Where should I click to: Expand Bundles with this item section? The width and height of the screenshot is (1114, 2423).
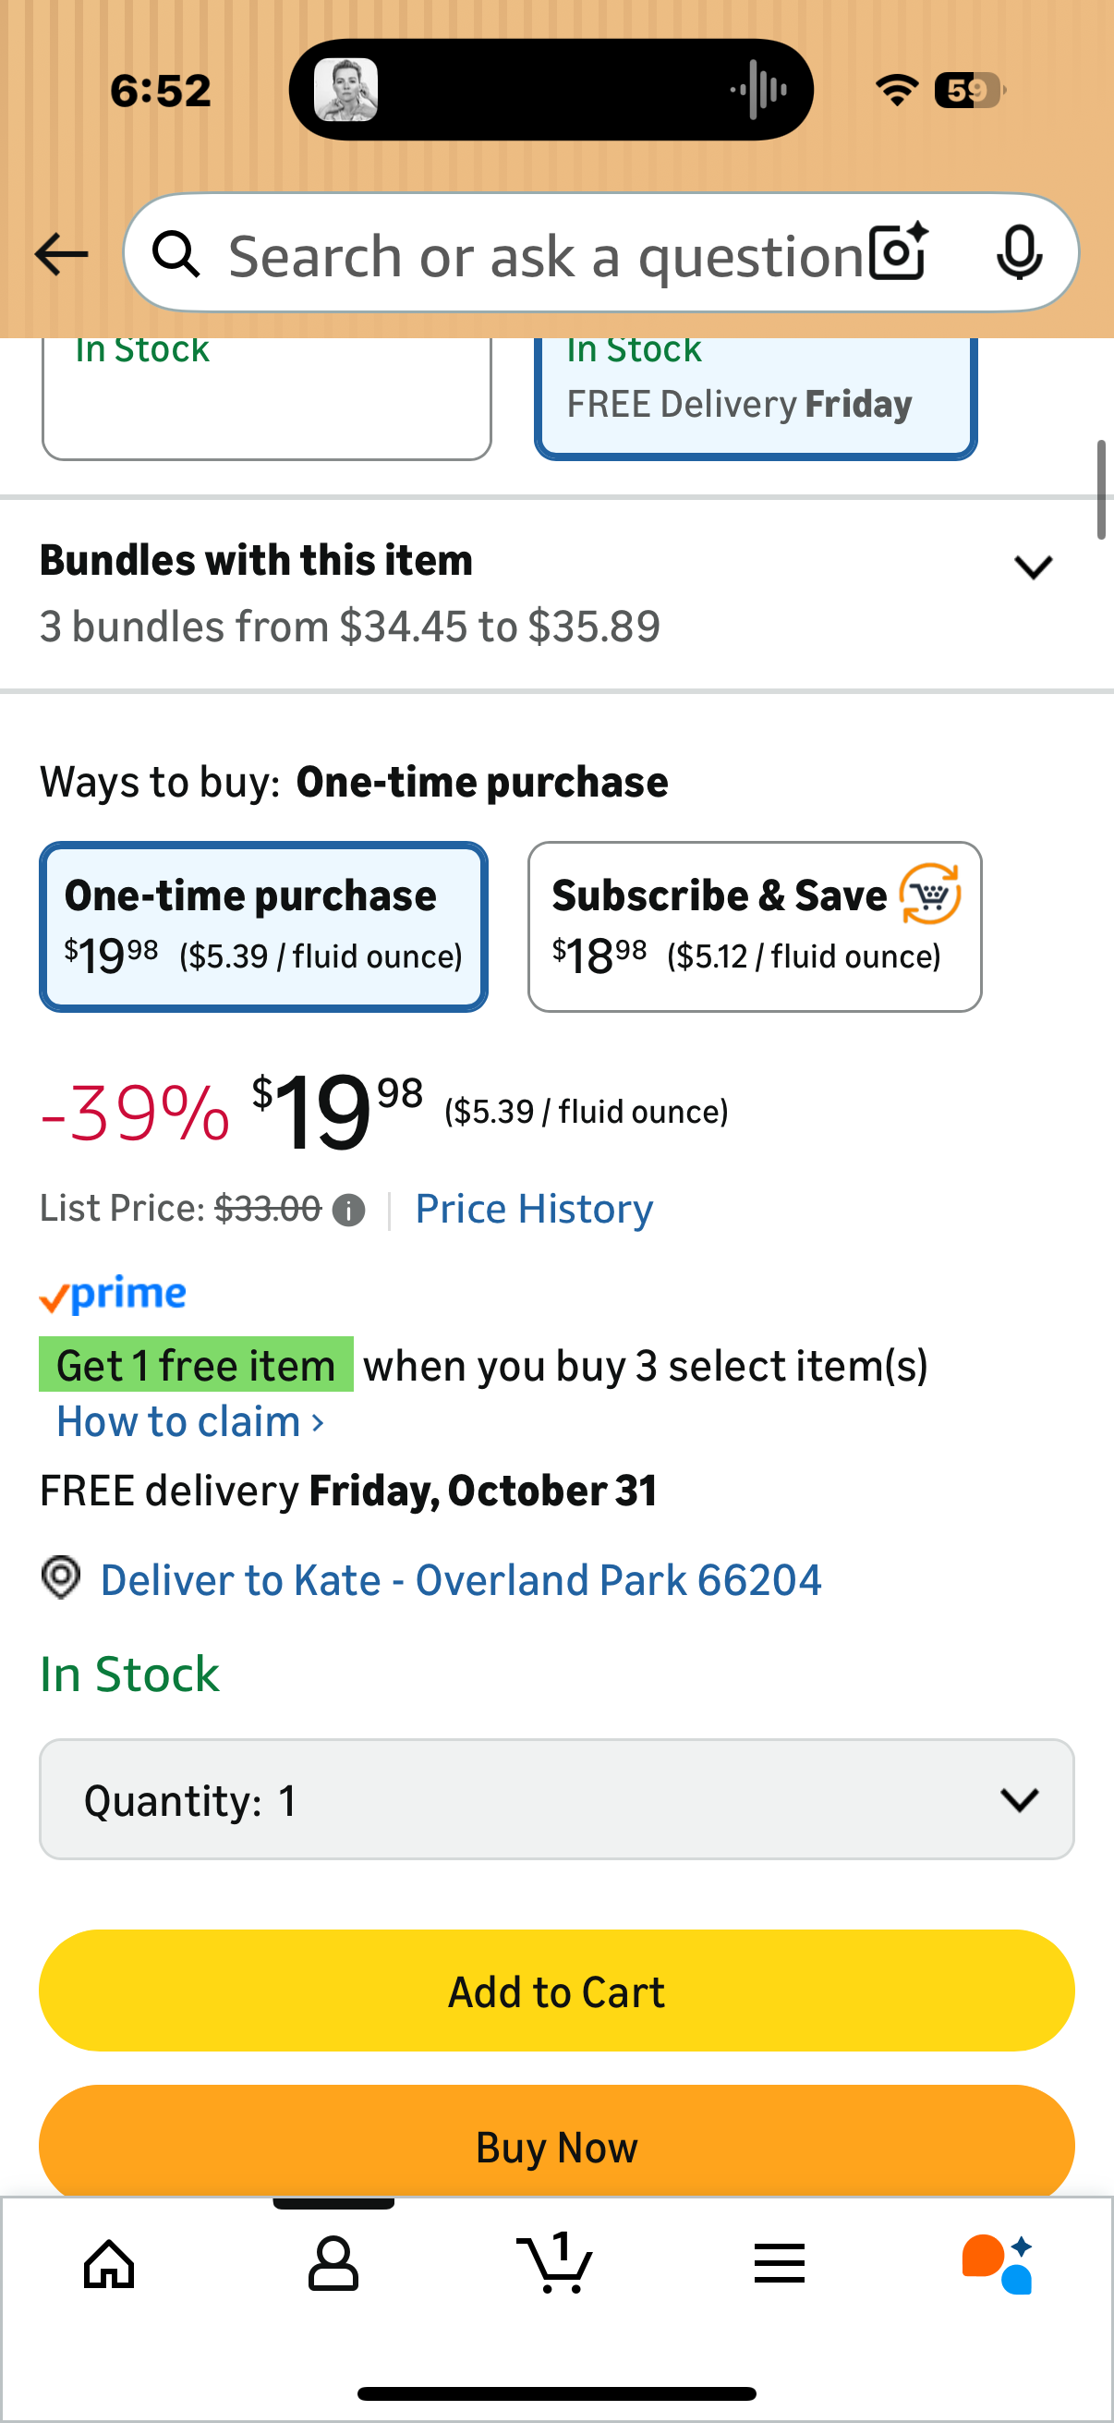[x=1032, y=567]
